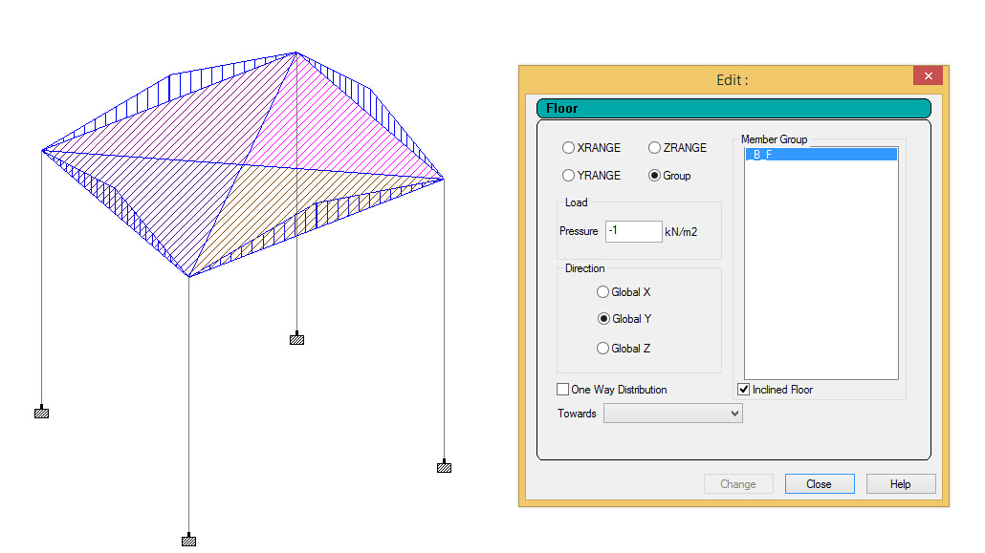Open the Towards dropdown list
This screenshot has height=553, width=985.
[673, 413]
